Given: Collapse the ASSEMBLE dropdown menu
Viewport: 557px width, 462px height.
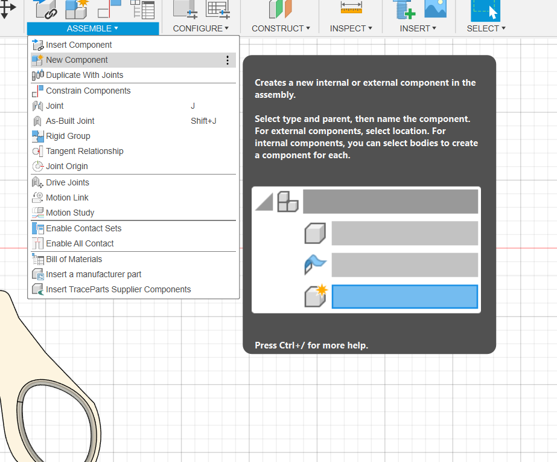Looking at the screenshot, I should pyautogui.click(x=92, y=28).
